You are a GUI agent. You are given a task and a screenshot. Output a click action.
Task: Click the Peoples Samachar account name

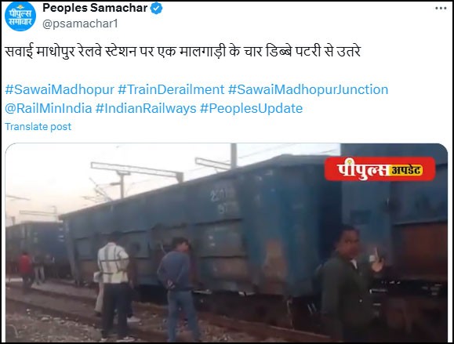[x=95, y=8]
